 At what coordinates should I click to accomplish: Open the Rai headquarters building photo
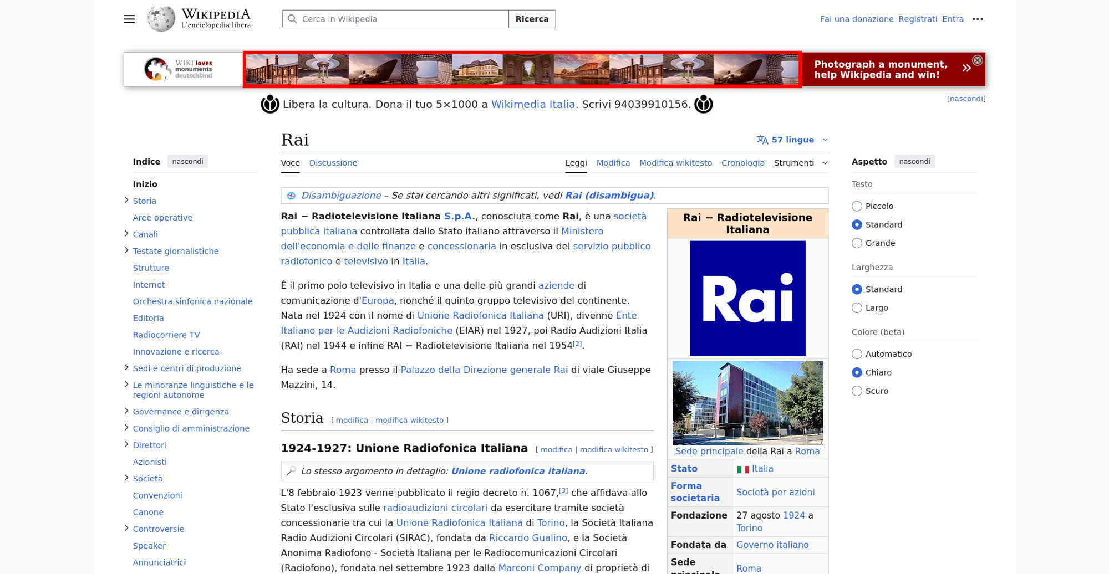coord(747,403)
